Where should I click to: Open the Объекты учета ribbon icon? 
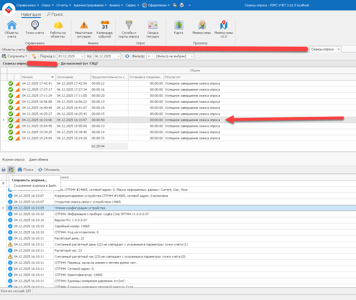coord(12,29)
